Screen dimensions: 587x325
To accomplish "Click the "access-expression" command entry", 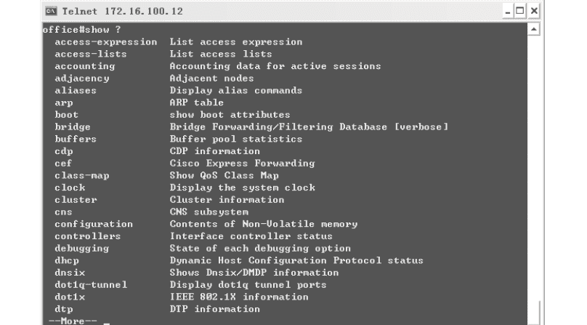I will point(105,42).
